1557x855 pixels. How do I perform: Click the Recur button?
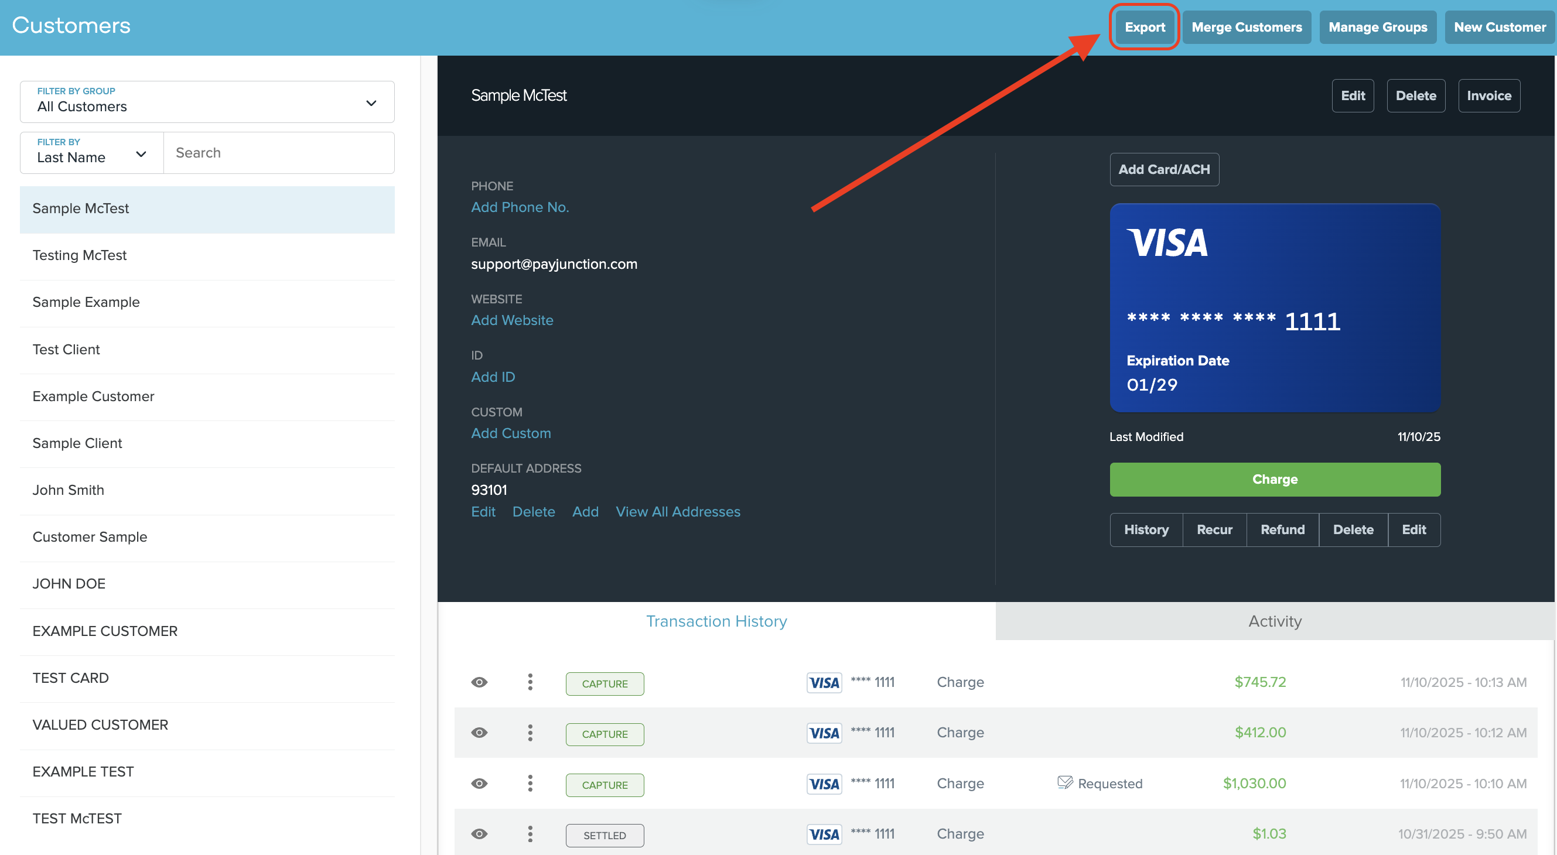(x=1214, y=529)
